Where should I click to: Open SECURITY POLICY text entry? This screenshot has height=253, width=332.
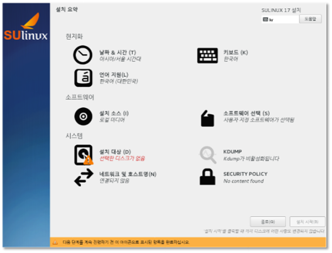pyautogui.click(x=245, y=174)
